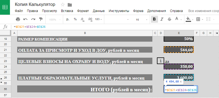Select row 56 header
The height and width of the screenshot is (98, 219).
5,89
